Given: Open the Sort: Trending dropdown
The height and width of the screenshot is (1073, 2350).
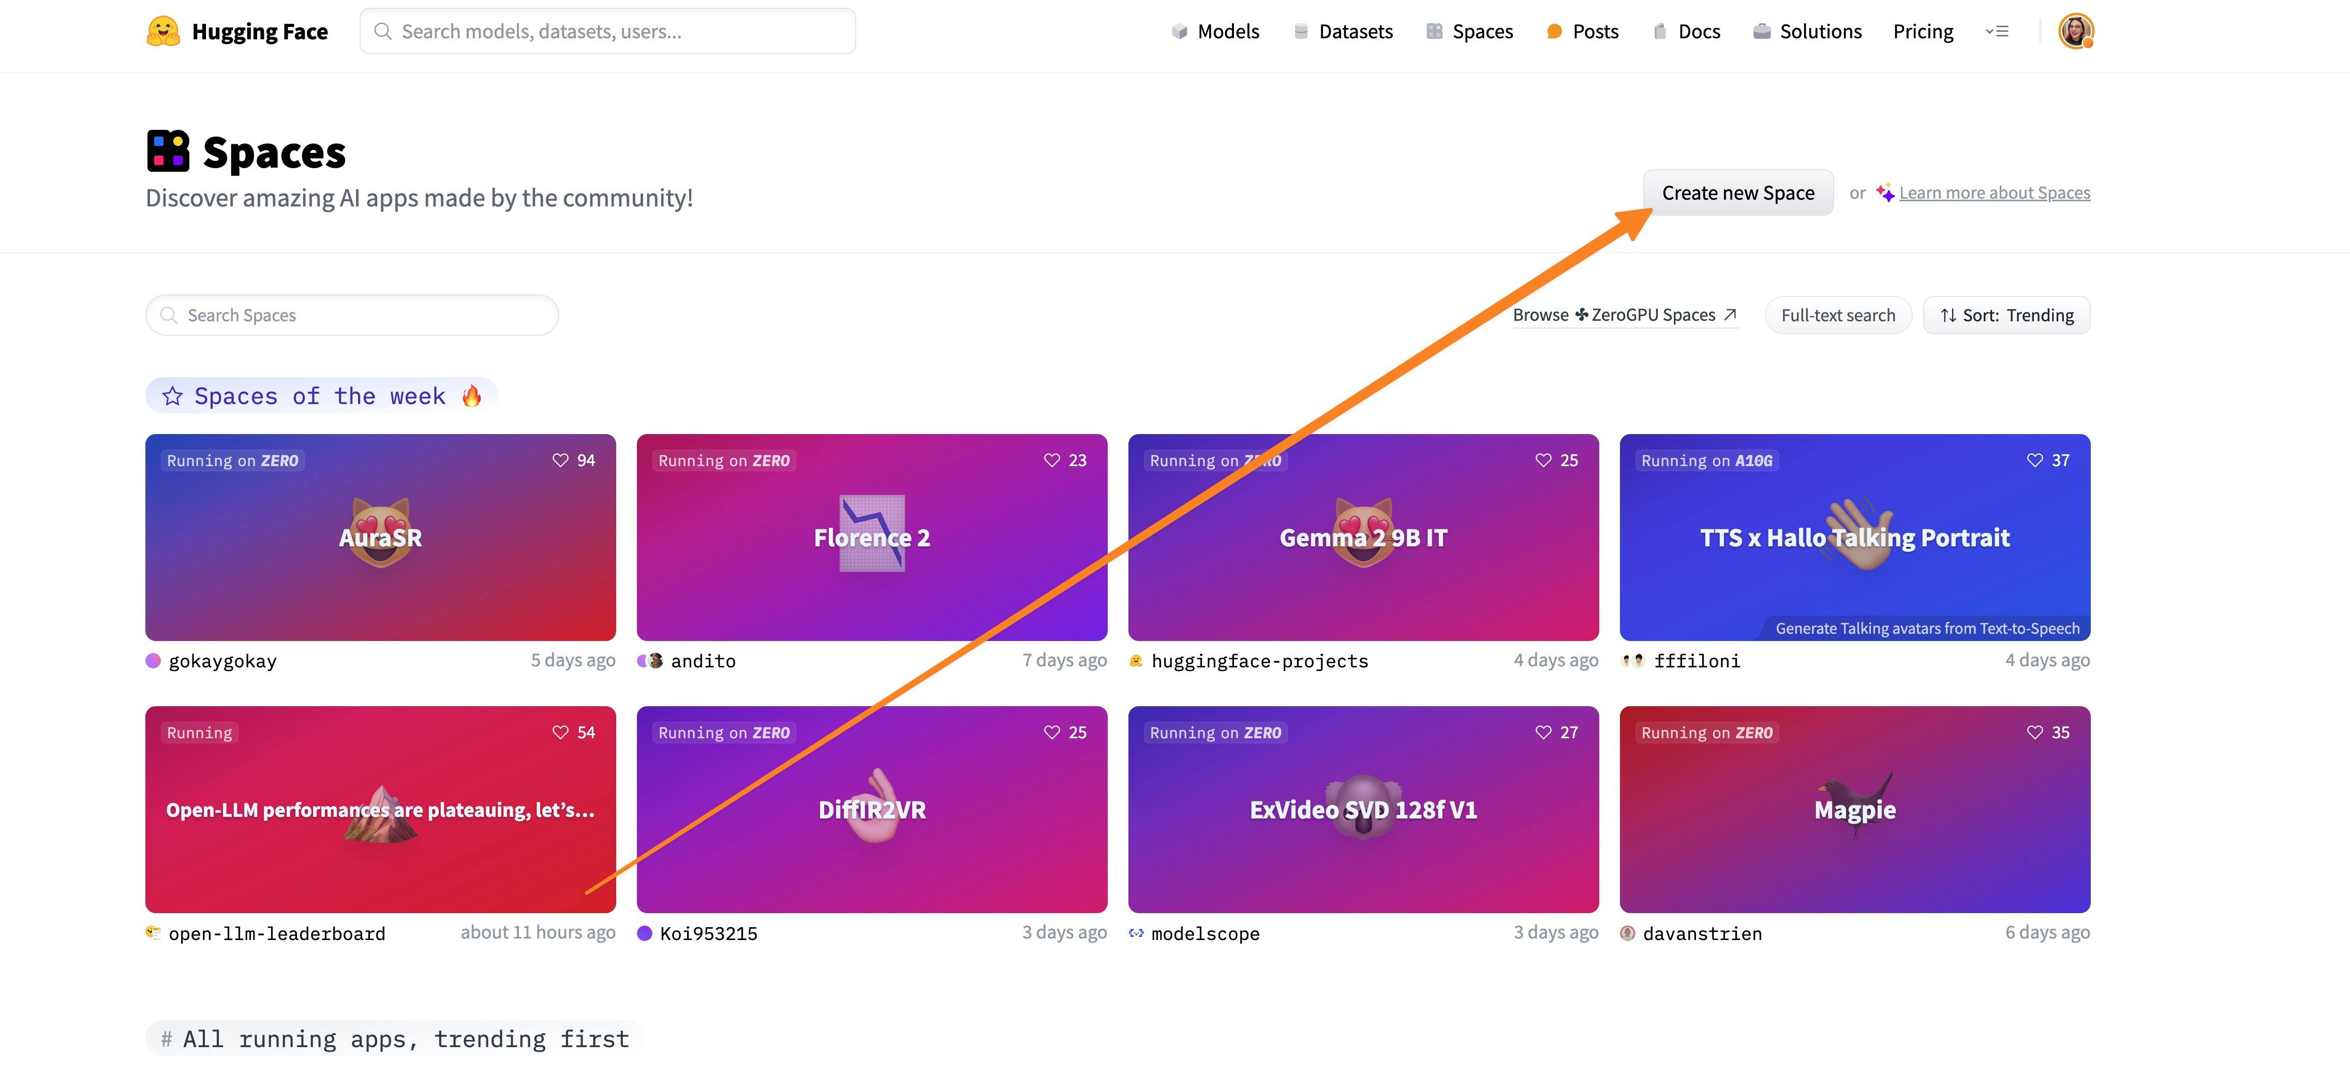Looking at the screenshot, I should [x=2006, y=315].
